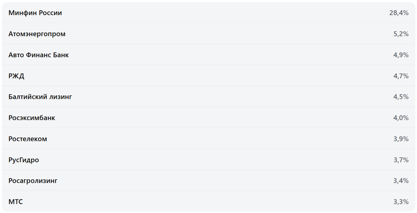Select the Атомэнергопром row label

pos(37,34)
